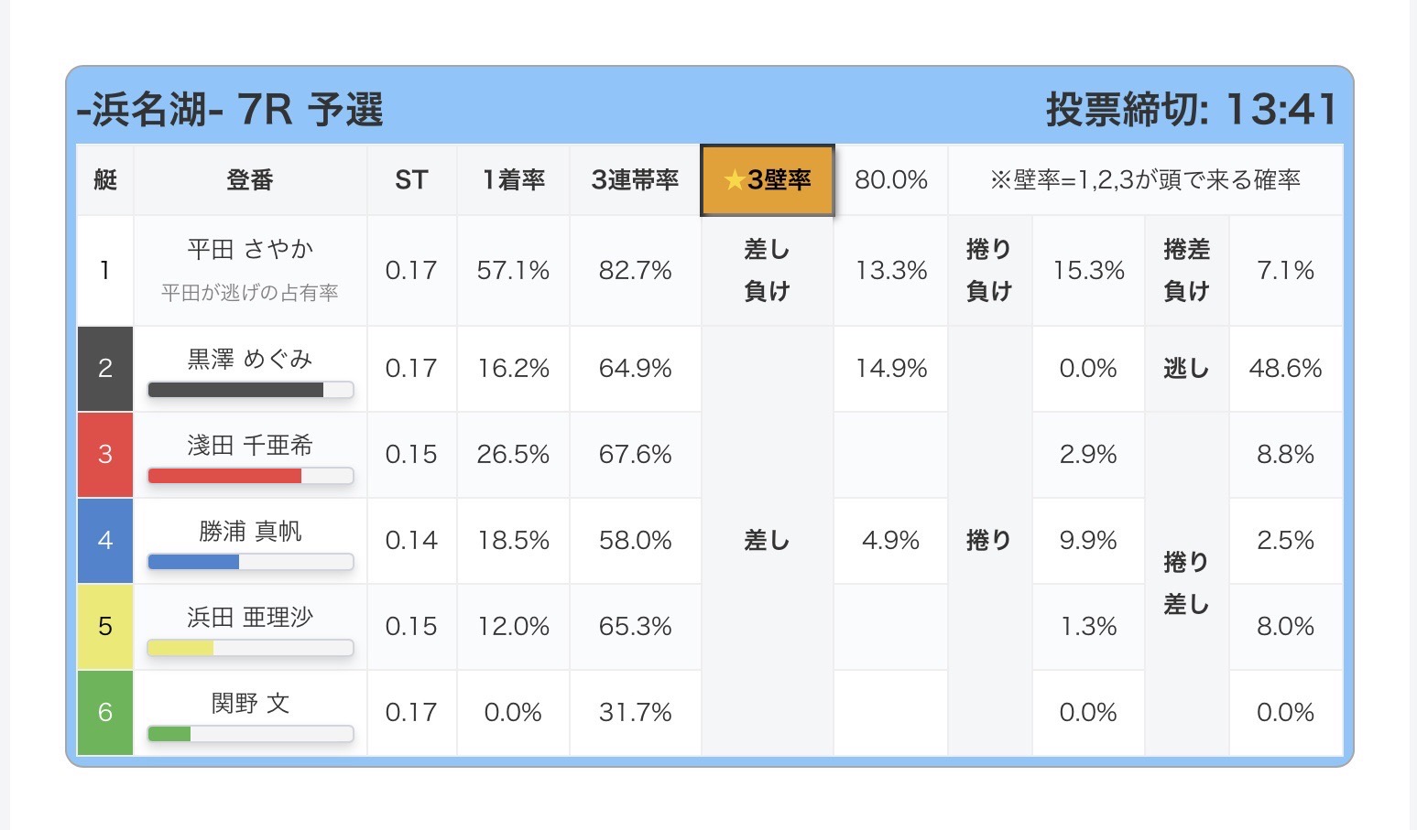Image resolution: width=1417 pixels, height=830 pixels.
Task: Select the yellow boat 5 number cell
Action: 105,627
